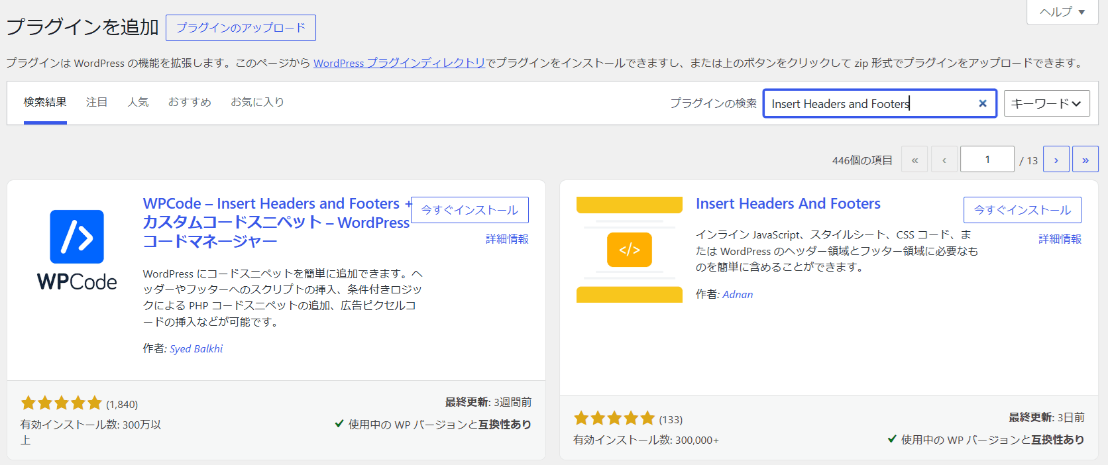Clear the plugin search field with the X

tap(983, 103)
